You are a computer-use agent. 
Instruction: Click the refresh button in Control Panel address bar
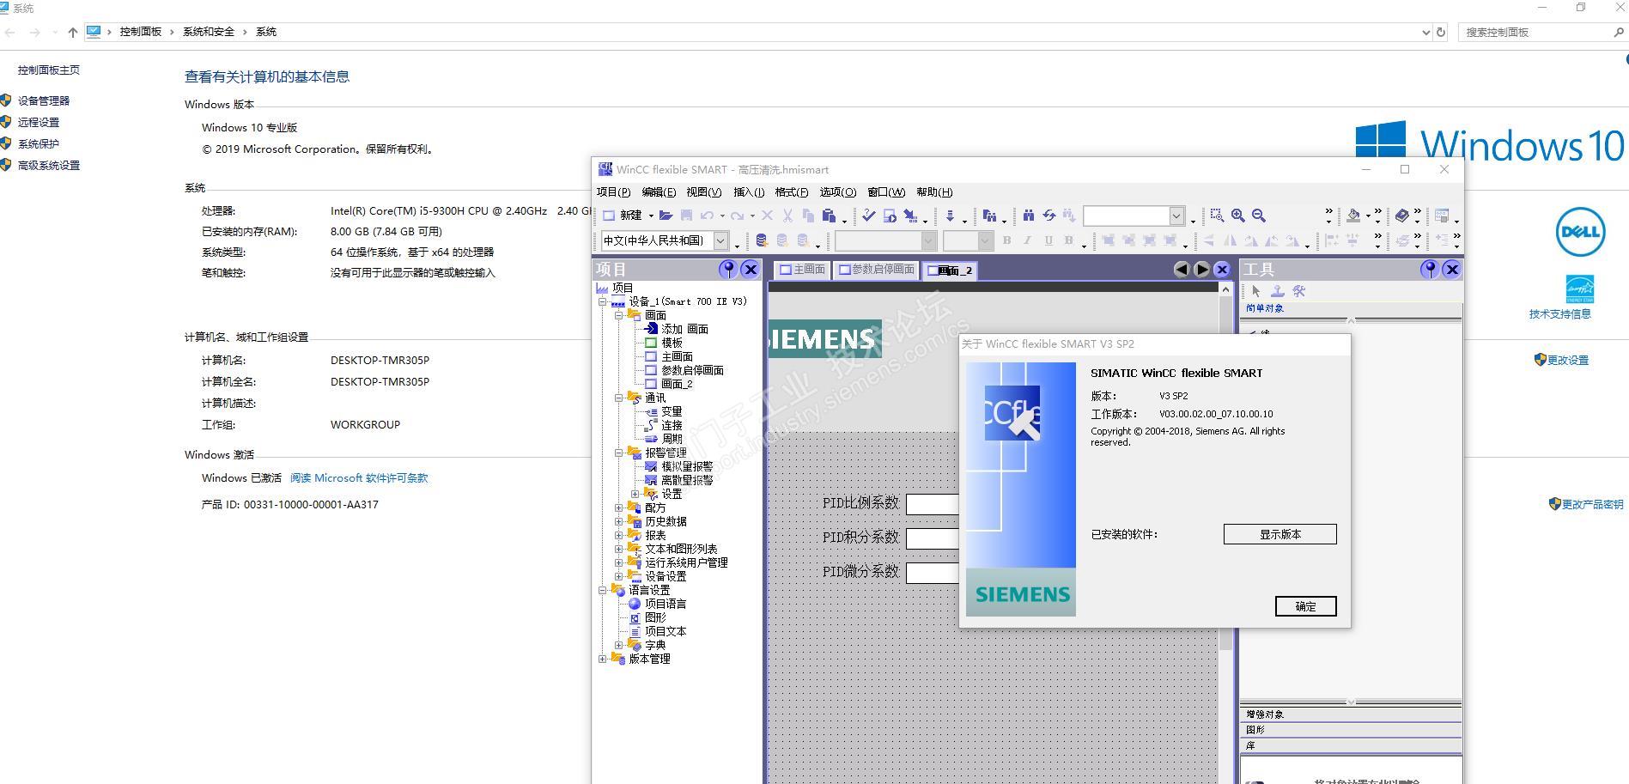(1441, 33)
